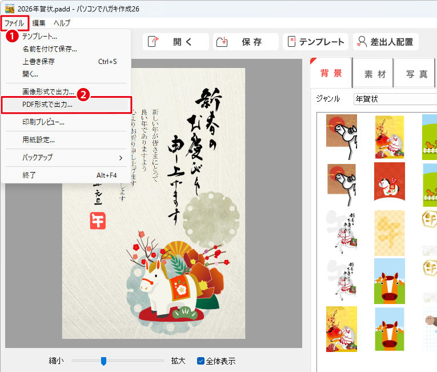Viewport: 437px width, 372px height.
Task: Open the テンプレート toolbar button
Action: coord(316,42)
